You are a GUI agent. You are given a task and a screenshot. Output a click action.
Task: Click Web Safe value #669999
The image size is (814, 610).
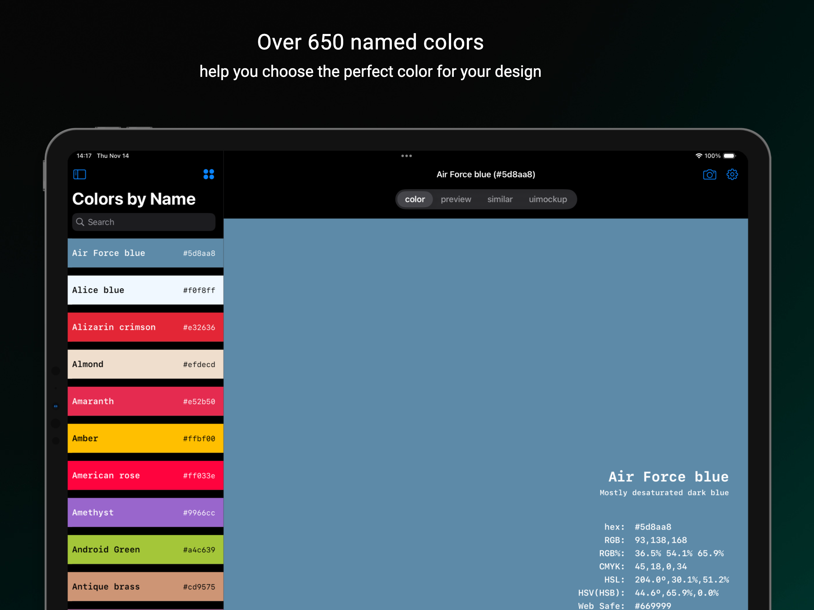click(x=653, y=606)
